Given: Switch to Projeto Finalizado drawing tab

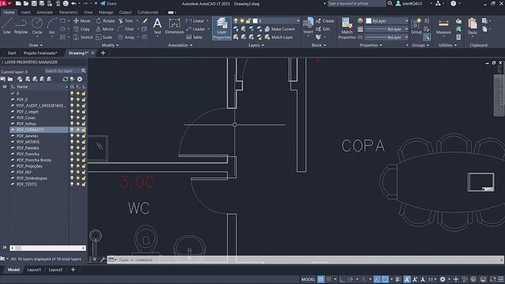Looking at the screenshot, I should coord(40,53).
